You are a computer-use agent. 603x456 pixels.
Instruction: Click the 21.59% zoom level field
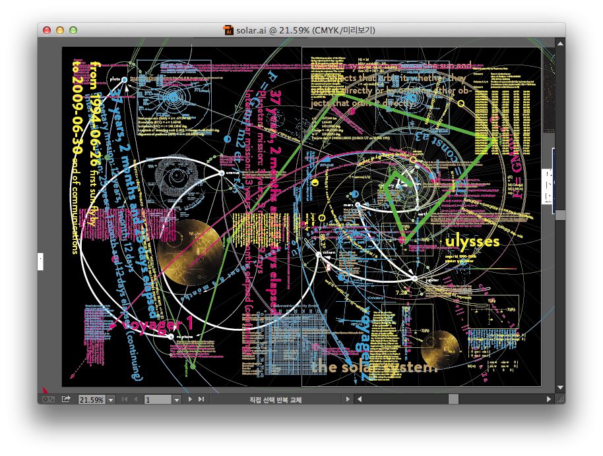pos(92,399)
